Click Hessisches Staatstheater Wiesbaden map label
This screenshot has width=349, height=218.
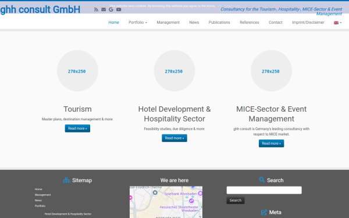coord(179,209)
